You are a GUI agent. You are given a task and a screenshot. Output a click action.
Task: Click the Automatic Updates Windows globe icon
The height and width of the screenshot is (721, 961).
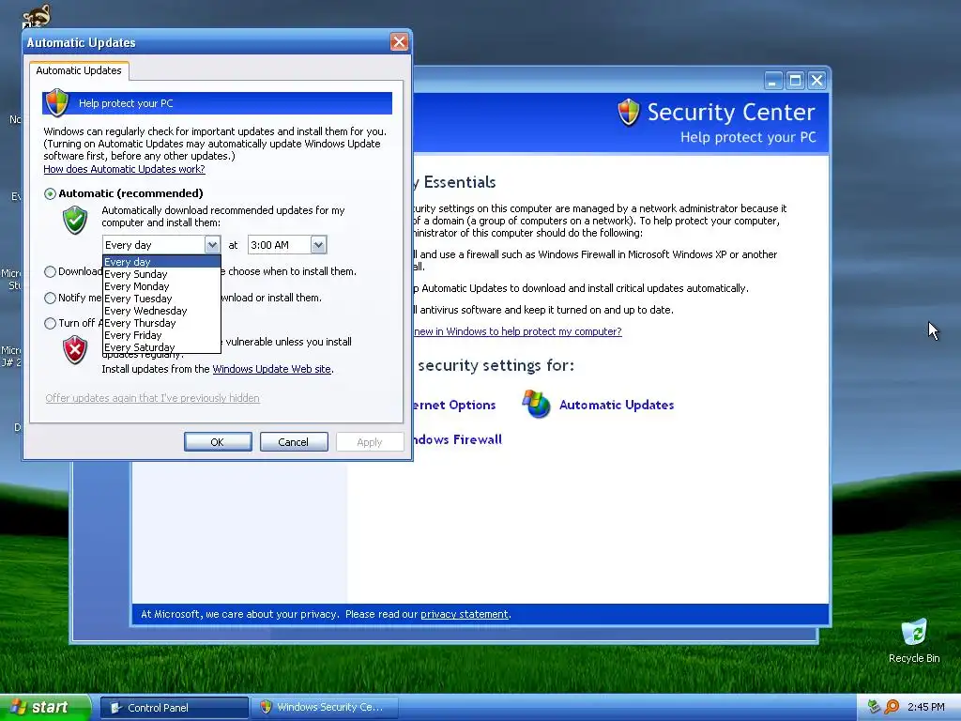pos(536,404)
